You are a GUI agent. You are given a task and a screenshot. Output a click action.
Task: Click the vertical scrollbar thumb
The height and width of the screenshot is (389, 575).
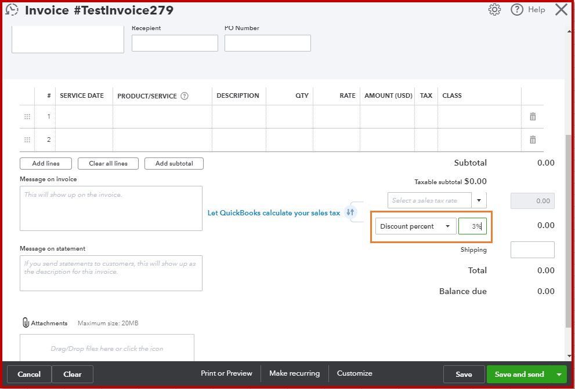[569, 230]
